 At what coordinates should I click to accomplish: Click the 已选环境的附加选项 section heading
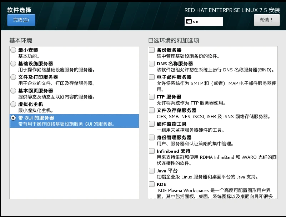tap(174, 40)
